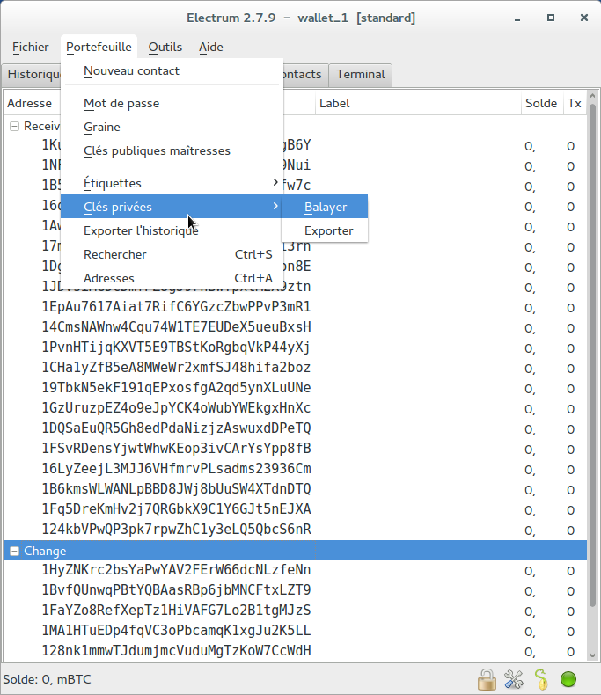Select address 1FSvRDensYjwtWhwKEop3ivCArYsYpp8fB
601x695 pixels.
(x=176, y=449)
